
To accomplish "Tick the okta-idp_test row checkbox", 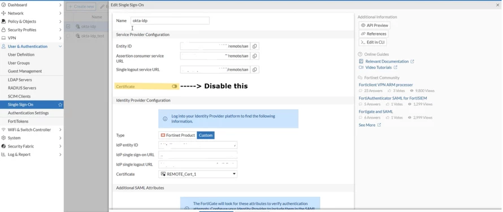I will [x=68, y=36].
